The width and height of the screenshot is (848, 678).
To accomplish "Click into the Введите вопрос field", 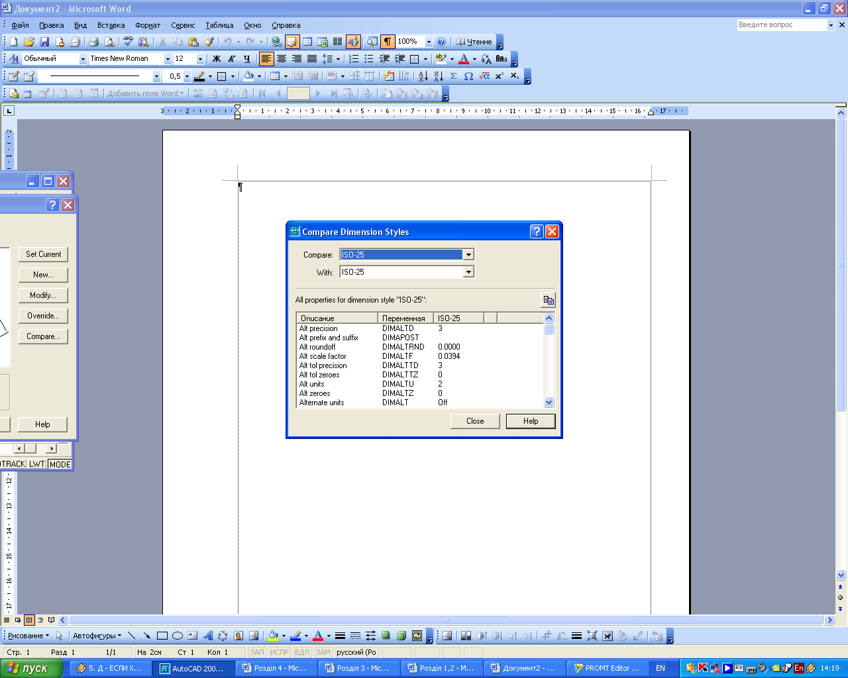I will tap(782, 24).
